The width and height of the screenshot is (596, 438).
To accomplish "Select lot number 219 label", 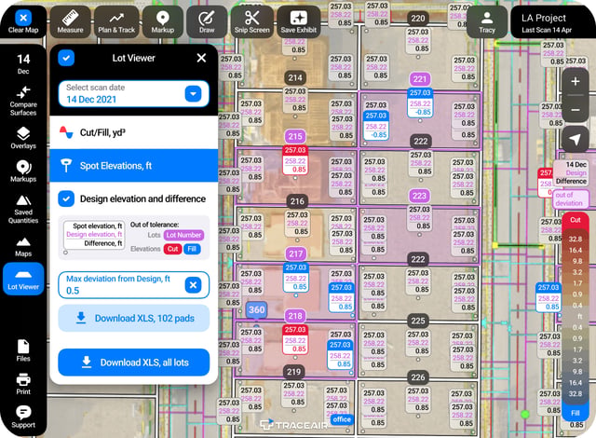I will point(294,372).
